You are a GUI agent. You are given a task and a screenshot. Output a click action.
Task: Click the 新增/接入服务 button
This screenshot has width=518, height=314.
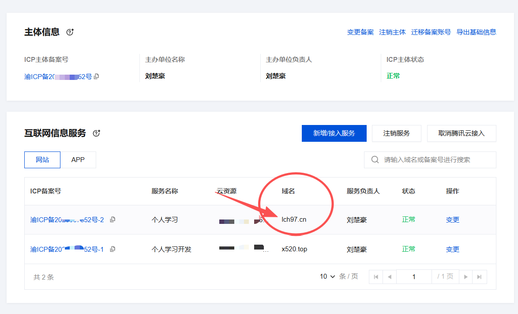tap(334, 133)
